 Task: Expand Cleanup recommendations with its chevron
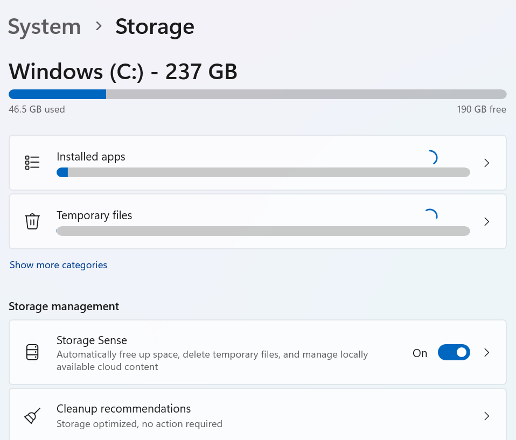486,416
